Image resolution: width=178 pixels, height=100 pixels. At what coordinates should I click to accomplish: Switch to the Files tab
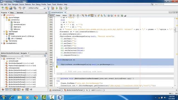12,12
